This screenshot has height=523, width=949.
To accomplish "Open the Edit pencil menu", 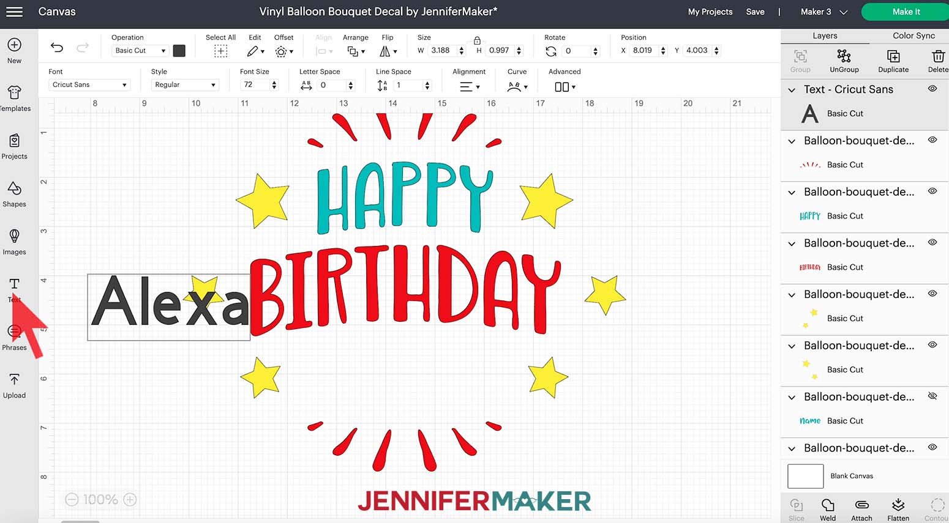I will pos(255,51).
